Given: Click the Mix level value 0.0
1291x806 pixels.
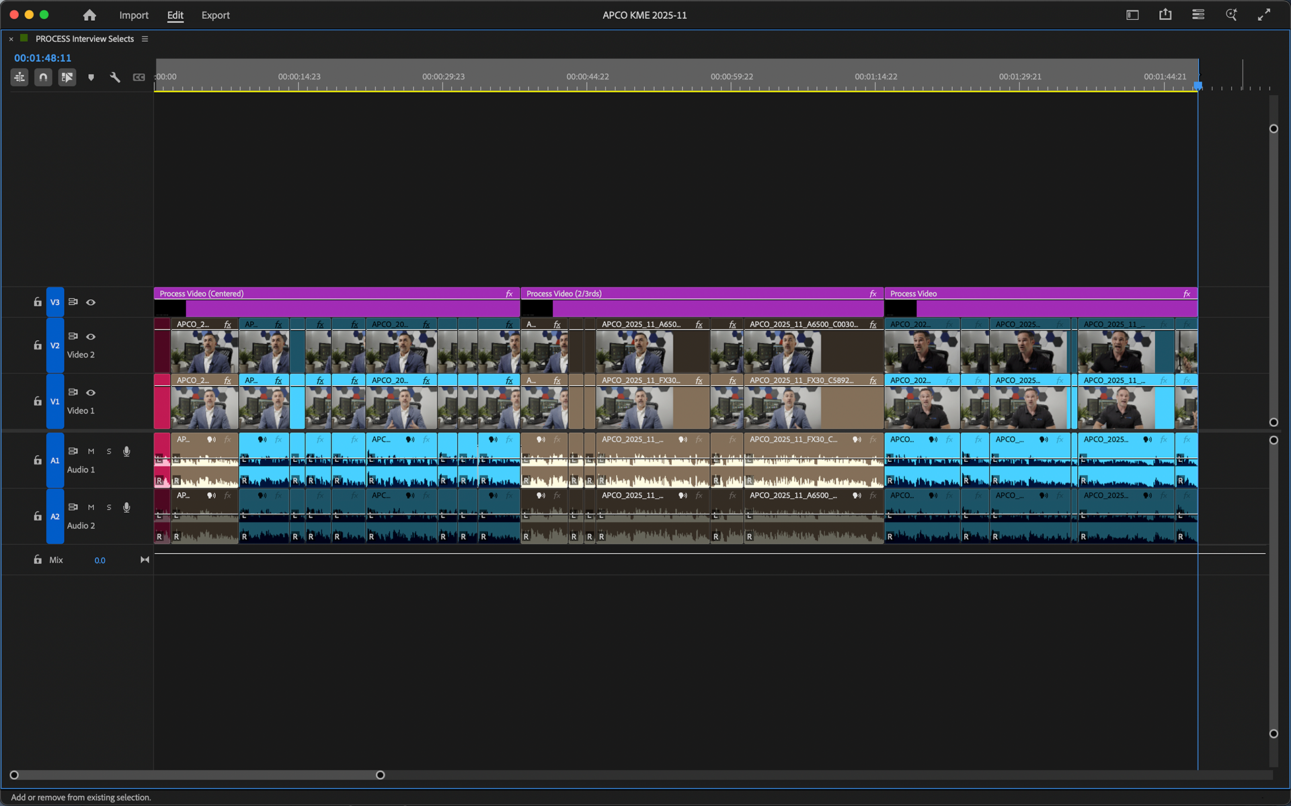Looking at the screenshot, I should coord(100,559).
